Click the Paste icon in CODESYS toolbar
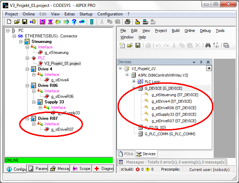239x183 pixels. 190,45
